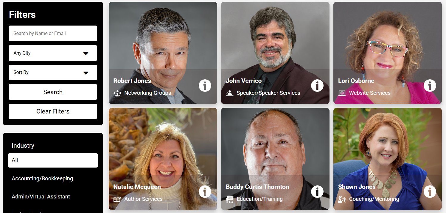
Task: Click Speaker Services icon under John Verrico
Action: [230, 93]
